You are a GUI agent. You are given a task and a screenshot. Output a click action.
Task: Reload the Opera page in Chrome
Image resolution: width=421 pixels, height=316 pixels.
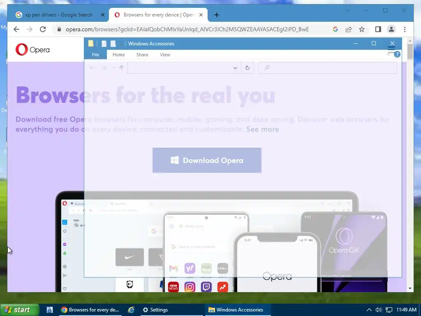43,29
